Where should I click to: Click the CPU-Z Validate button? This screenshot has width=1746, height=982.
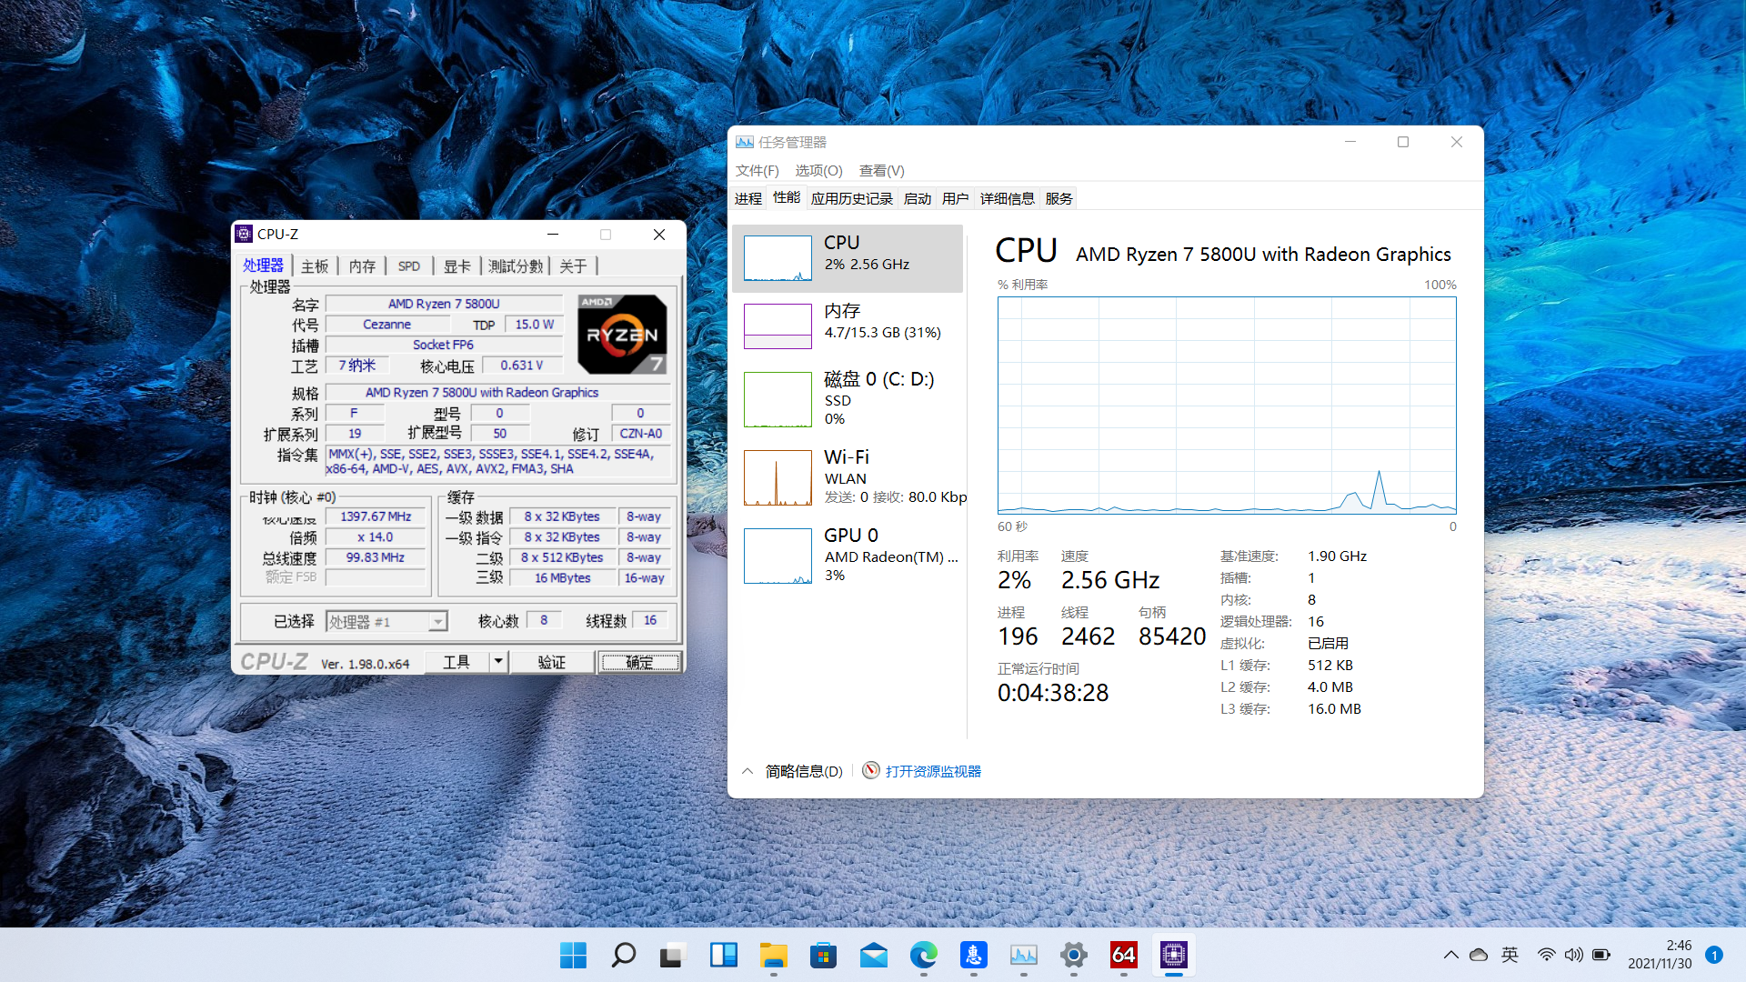pyautogui.click(x=552, y=662)
